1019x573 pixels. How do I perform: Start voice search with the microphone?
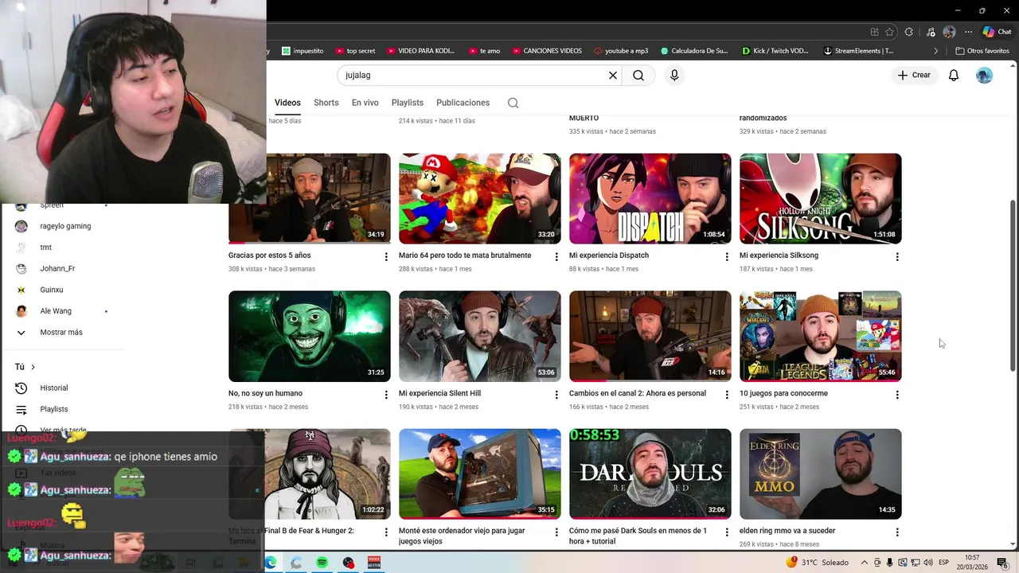click(x=674, y=76)
